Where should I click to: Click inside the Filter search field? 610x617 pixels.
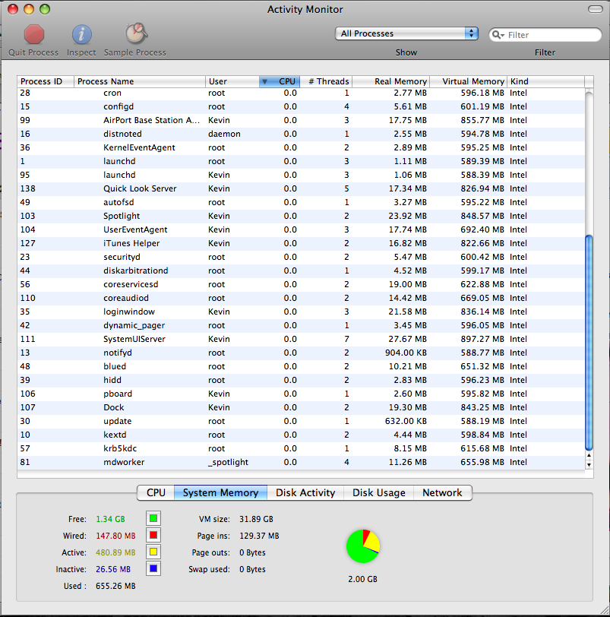(545, 35)
